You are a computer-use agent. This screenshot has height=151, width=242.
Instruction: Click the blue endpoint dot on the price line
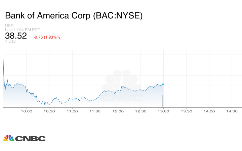[x=163, y=84]
